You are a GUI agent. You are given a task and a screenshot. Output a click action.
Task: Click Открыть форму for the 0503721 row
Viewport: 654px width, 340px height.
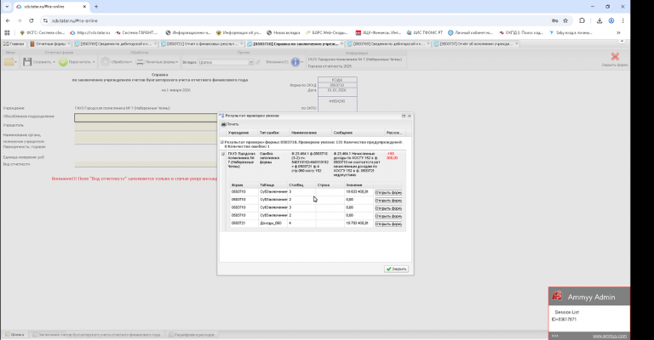coord(388,223)
